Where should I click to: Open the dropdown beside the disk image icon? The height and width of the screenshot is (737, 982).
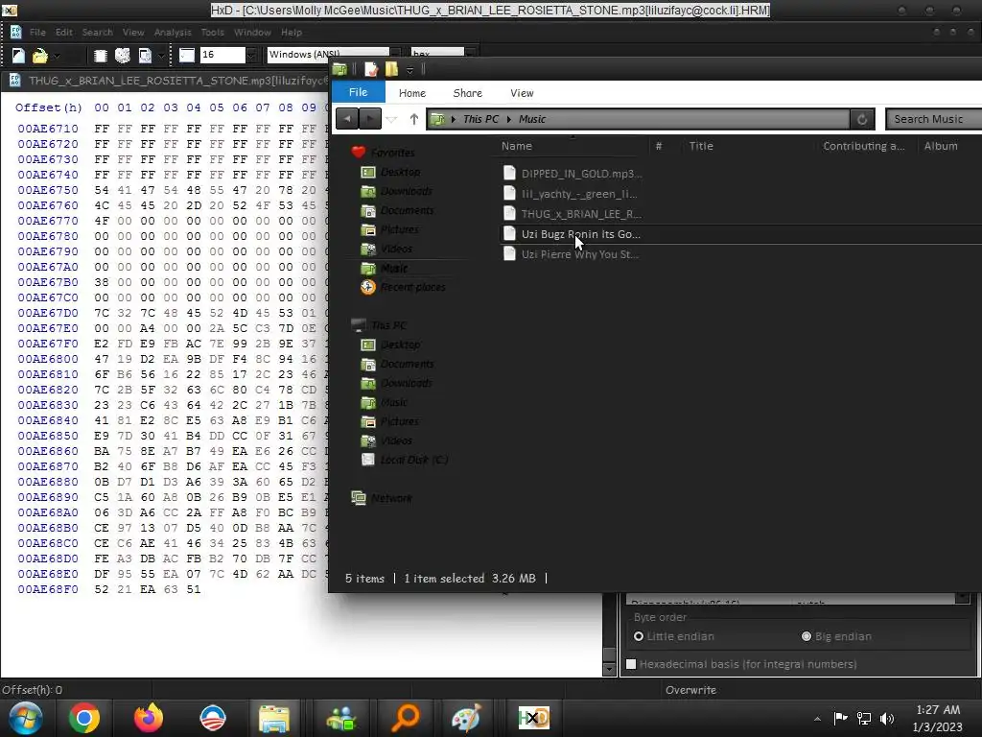tap(161, 56)
